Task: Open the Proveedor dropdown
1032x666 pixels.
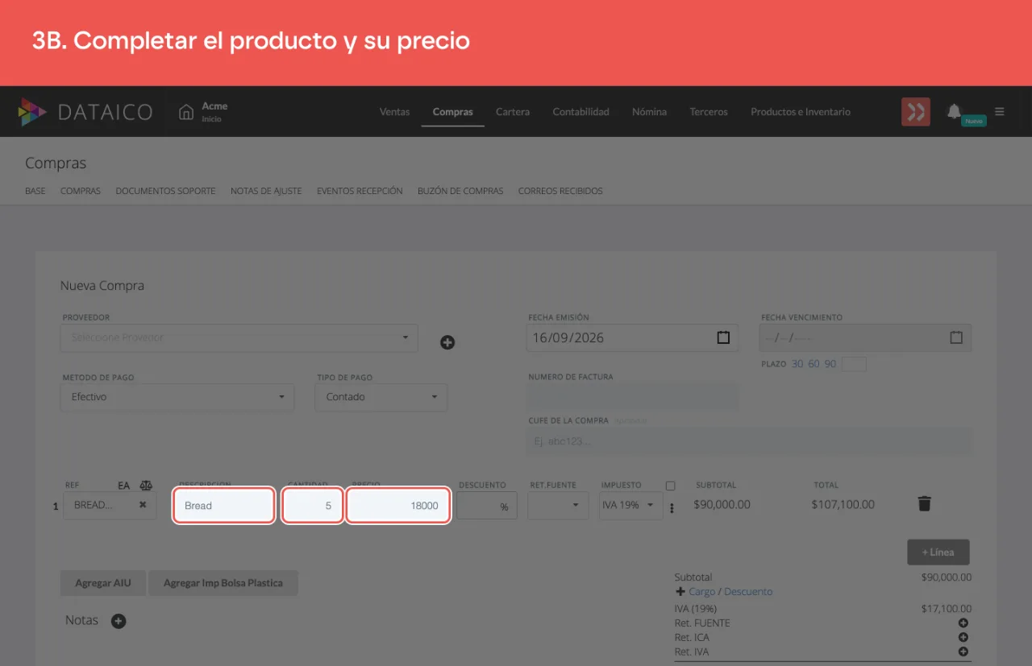Action: (x=239, y=337)
